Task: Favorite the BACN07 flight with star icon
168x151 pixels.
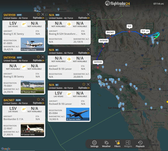Action: point(38,99)
